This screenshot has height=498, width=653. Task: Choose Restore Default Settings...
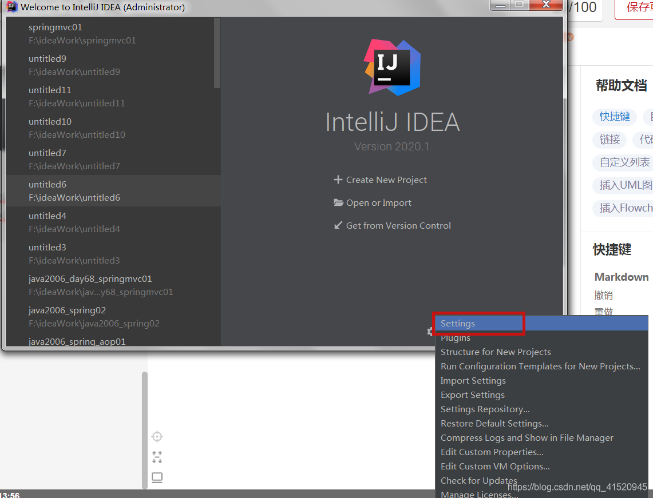(541, 424)
